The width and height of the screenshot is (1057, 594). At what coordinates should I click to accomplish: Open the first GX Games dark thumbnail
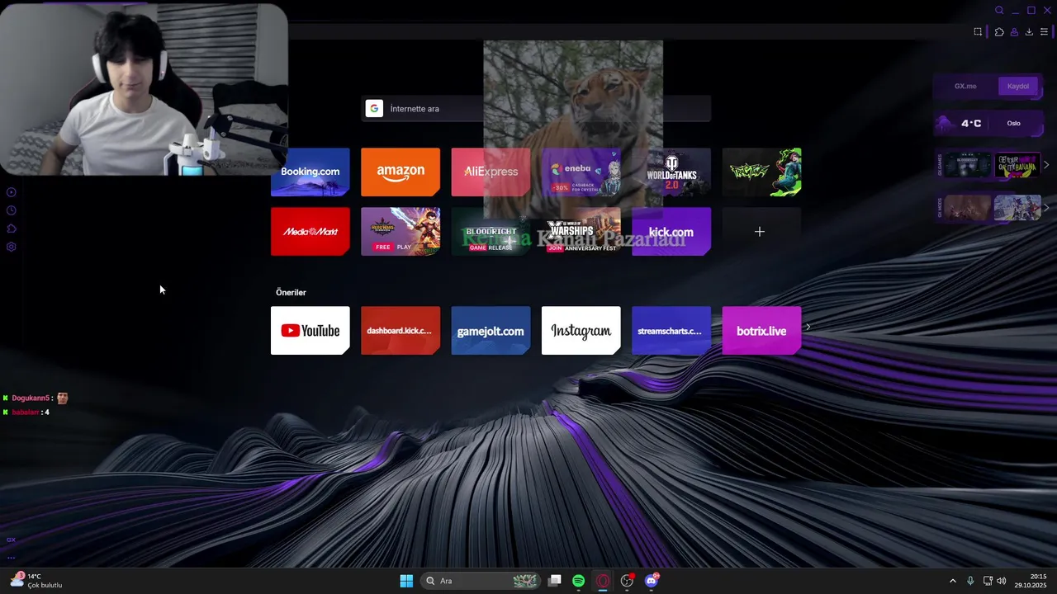tap(968, 165)
